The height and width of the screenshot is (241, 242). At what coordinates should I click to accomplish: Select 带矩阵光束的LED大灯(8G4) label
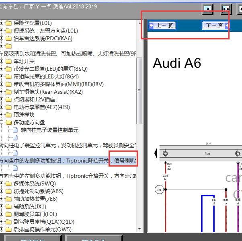(x=46, y=76)
